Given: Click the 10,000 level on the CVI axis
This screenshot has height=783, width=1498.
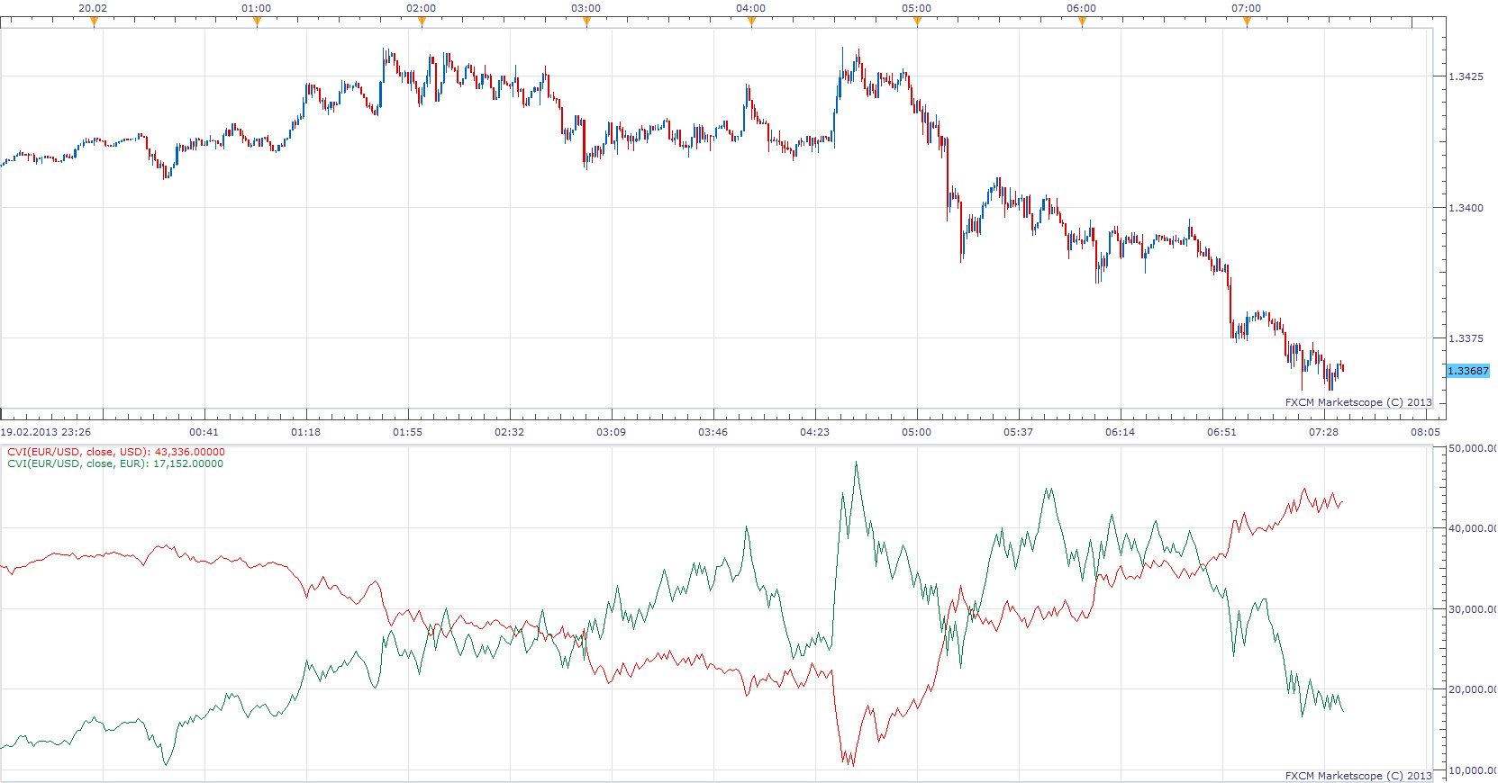Looking at the screenshot, I should pos(1473,770).
